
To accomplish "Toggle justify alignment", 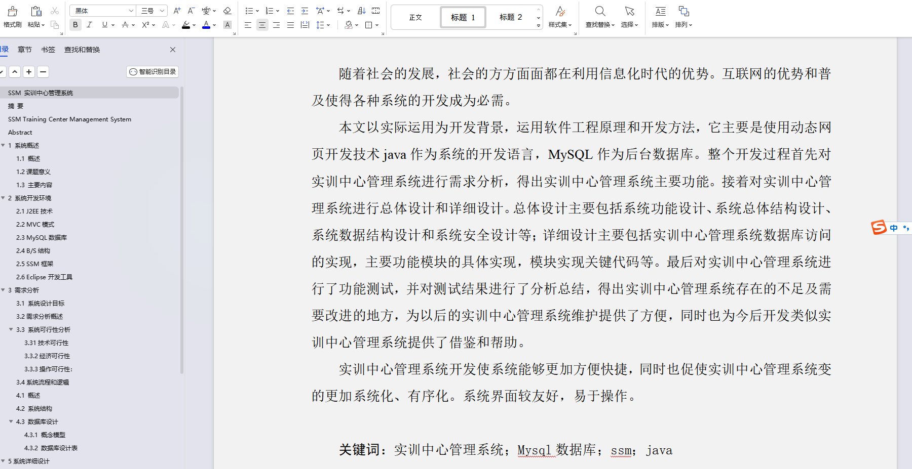I will click(x=290, y=25).
